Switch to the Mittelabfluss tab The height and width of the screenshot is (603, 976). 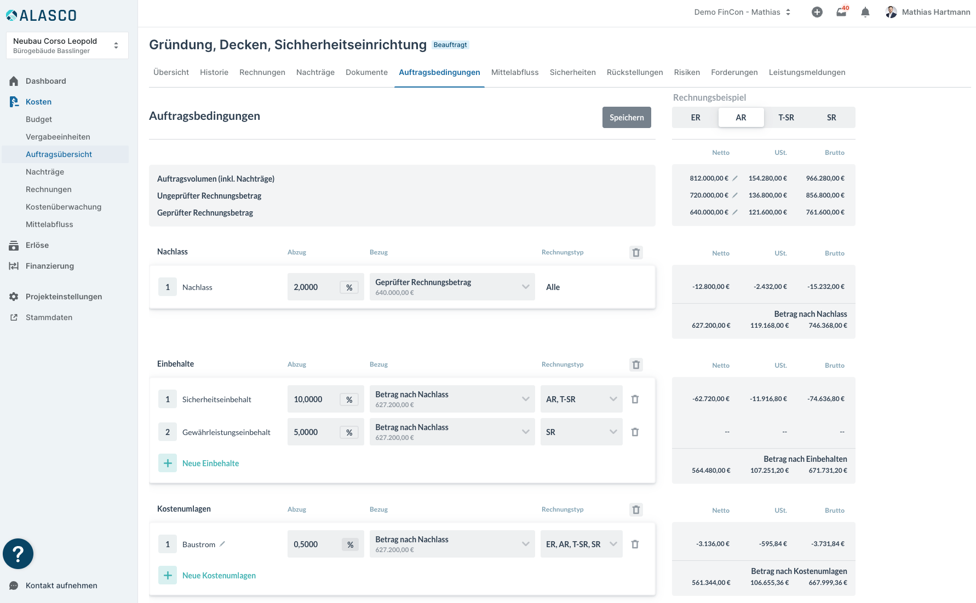coord(514,72)
